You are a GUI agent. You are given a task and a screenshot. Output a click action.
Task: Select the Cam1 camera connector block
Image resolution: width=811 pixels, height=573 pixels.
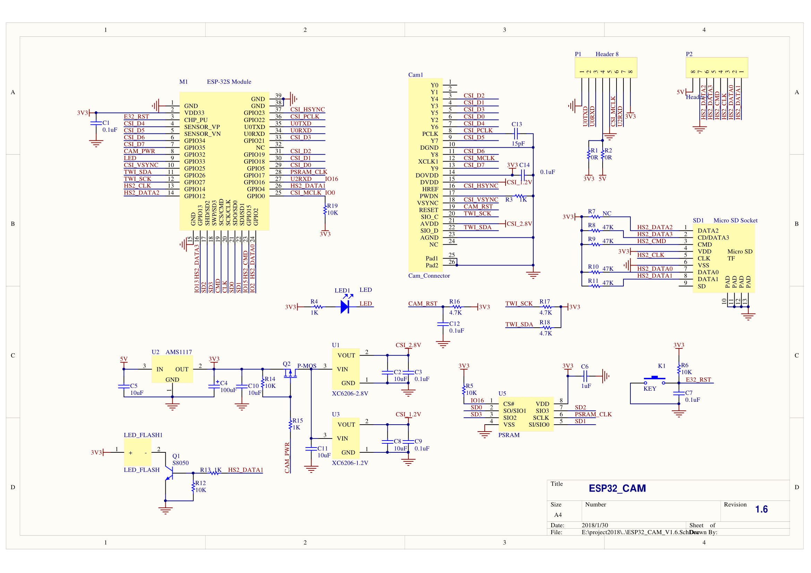tap(425, 175)
